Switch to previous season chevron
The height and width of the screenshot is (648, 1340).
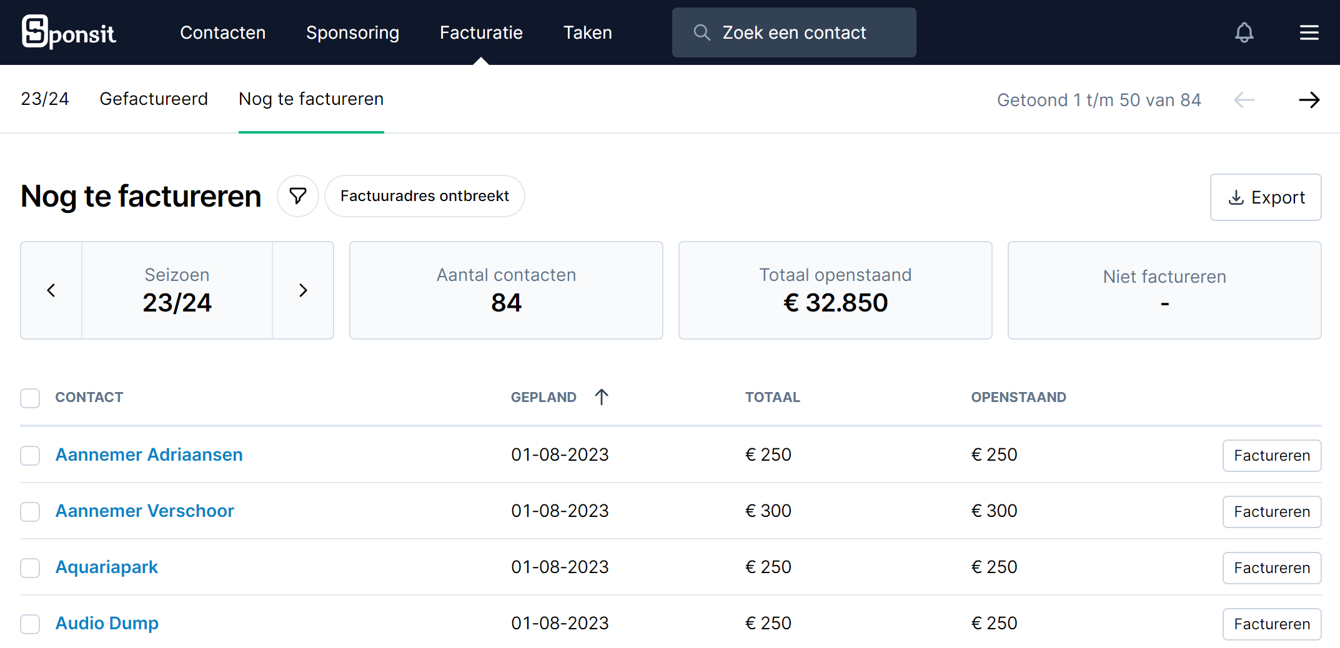[51, 290]
